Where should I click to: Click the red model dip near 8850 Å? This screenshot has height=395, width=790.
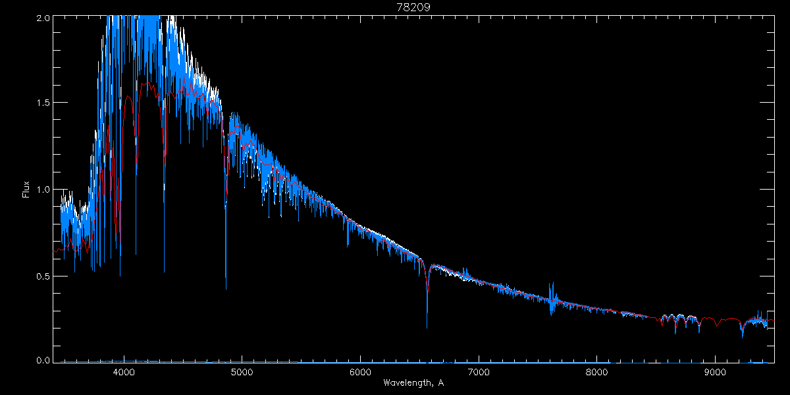[698, 325]
